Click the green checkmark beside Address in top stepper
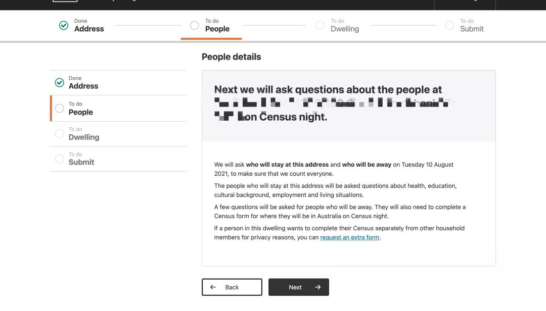The width and height of the screenshot is (546, 311). click(64, 25)
